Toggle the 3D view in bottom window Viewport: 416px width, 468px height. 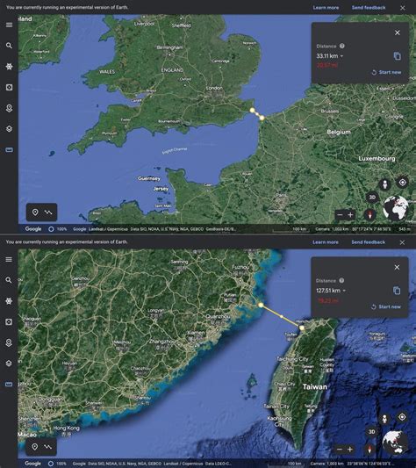point(372,432)
